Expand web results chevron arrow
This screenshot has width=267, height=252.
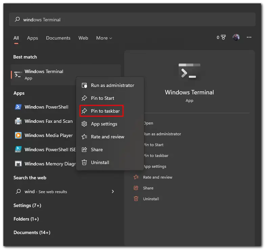(x=113, y=191)
